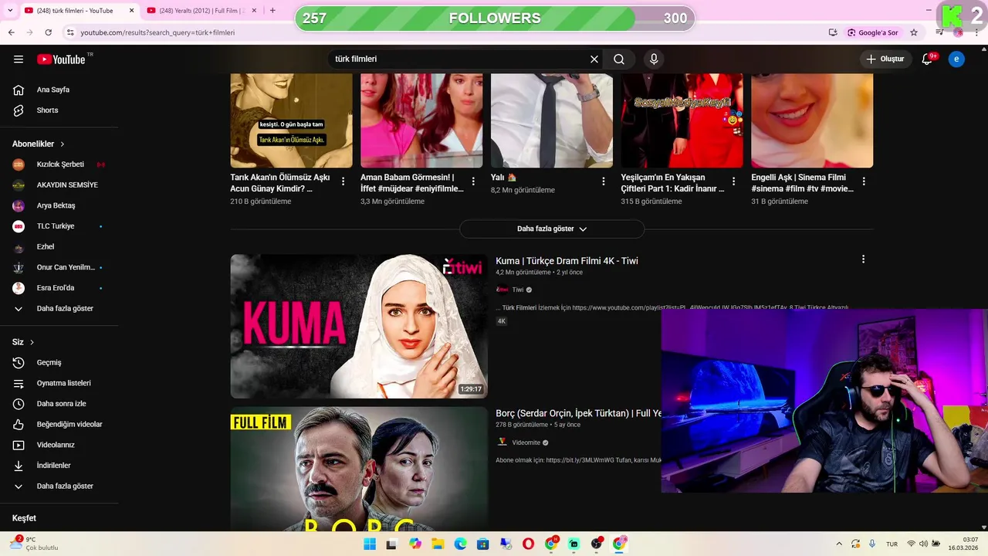Open the YouTube hamburger guide menu
This screenshot has width=988, height=556.
pyautogui.click(x=19, y=59)
